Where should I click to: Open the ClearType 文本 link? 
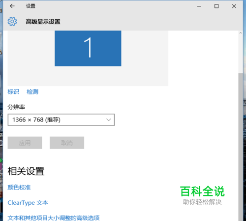pyautogui.click(x=28, y=203)
